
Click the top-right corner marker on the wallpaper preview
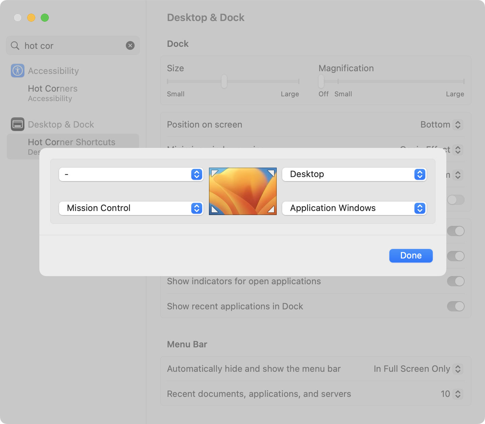pyautogui.click(x=271, y=173)
